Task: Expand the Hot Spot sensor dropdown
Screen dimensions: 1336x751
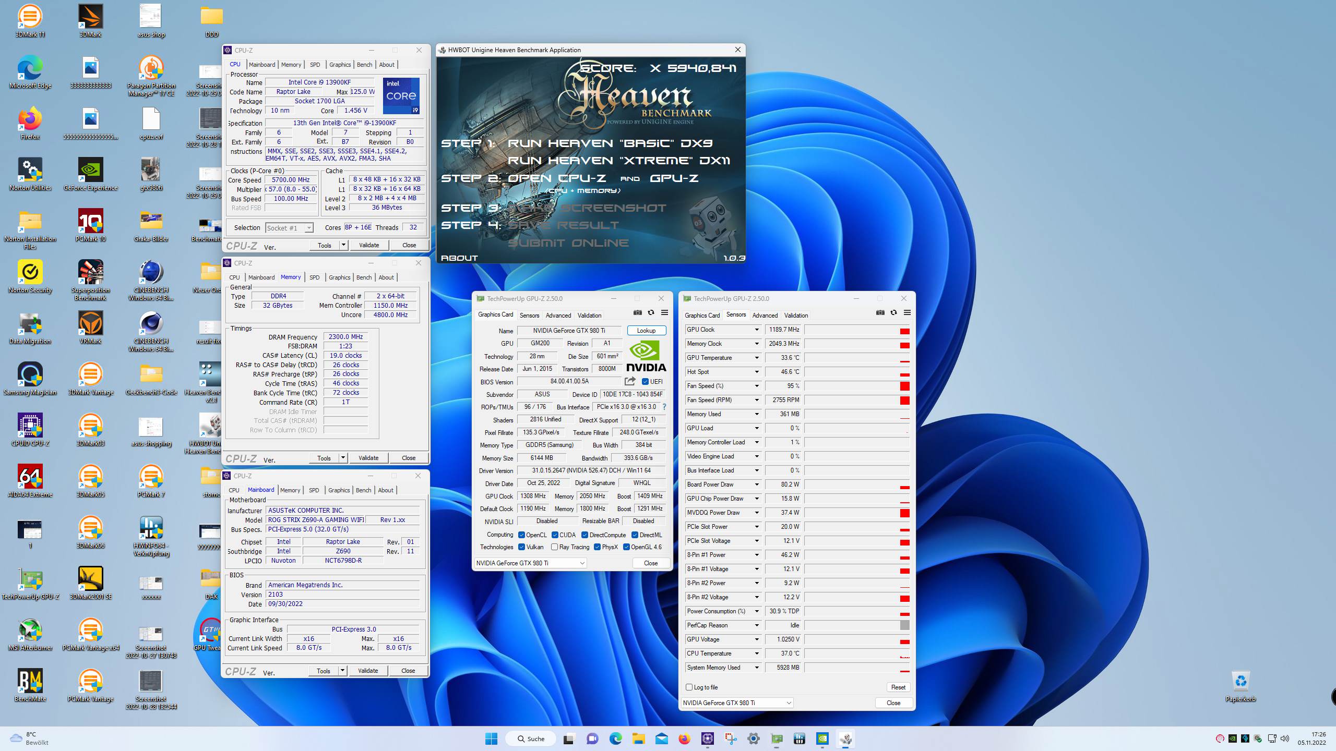Action: (756, 372)
